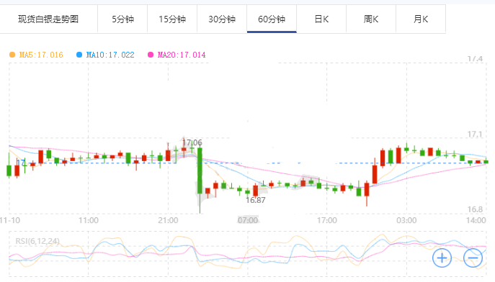Screen dimensions: 495x282
Task: Click the 07:00 time axis label
Action: (248, 220)
